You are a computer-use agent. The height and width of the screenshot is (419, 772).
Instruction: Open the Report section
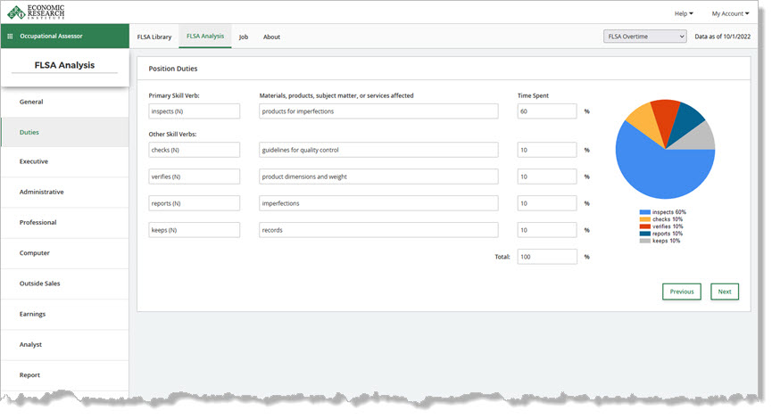(x=65, y=374)
